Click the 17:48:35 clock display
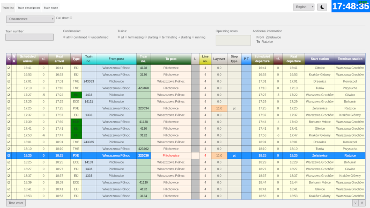 click(351, 6)
